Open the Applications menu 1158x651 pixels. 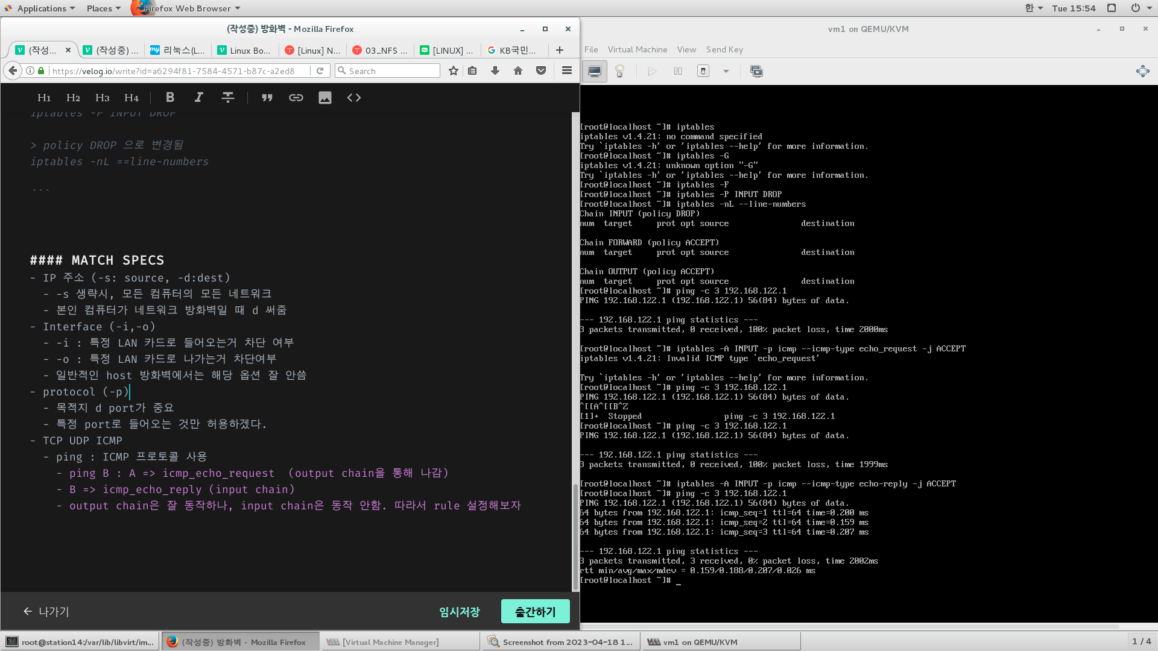coord(41,8)
